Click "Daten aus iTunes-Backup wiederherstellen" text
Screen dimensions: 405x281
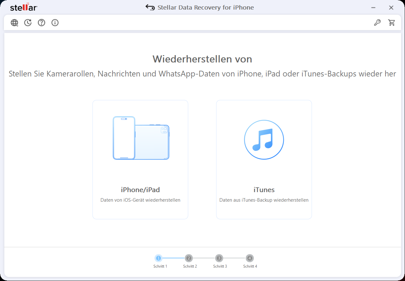point(264,200)
